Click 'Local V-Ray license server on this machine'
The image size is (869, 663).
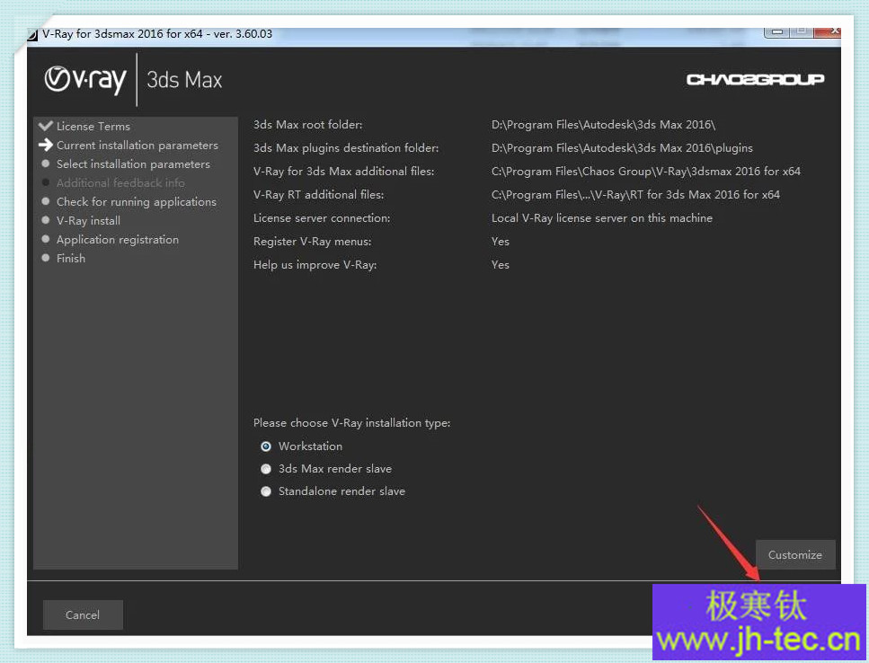pyautogui.click(x=602, y=218)
